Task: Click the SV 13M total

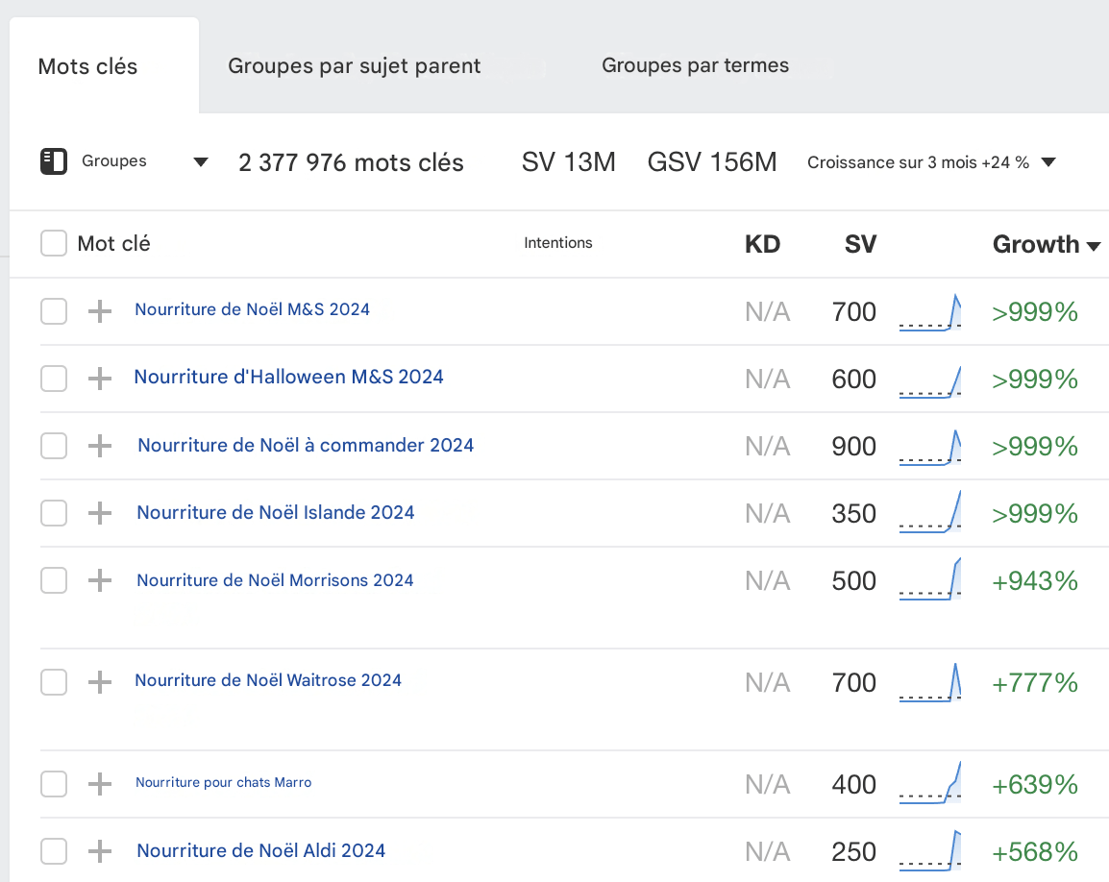Action: (x=569, y=162)
